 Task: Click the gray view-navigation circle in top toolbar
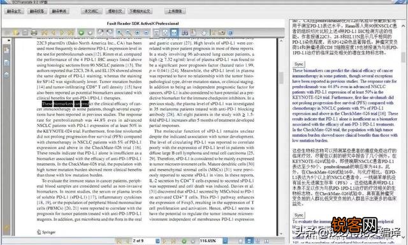(90, 33)
